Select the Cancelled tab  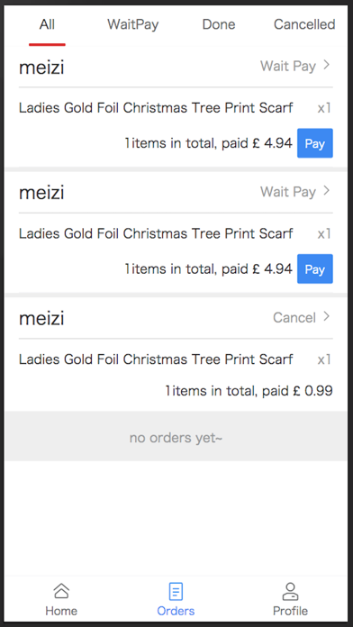(304, 24)
